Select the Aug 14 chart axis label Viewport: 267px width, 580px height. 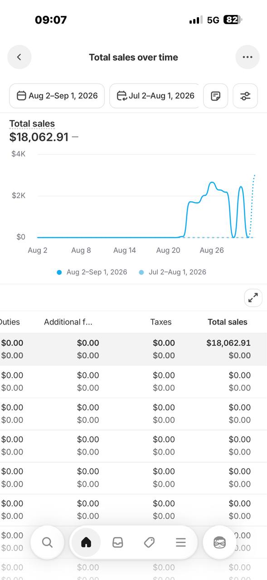pyautogui.click(x=125, y=250)
